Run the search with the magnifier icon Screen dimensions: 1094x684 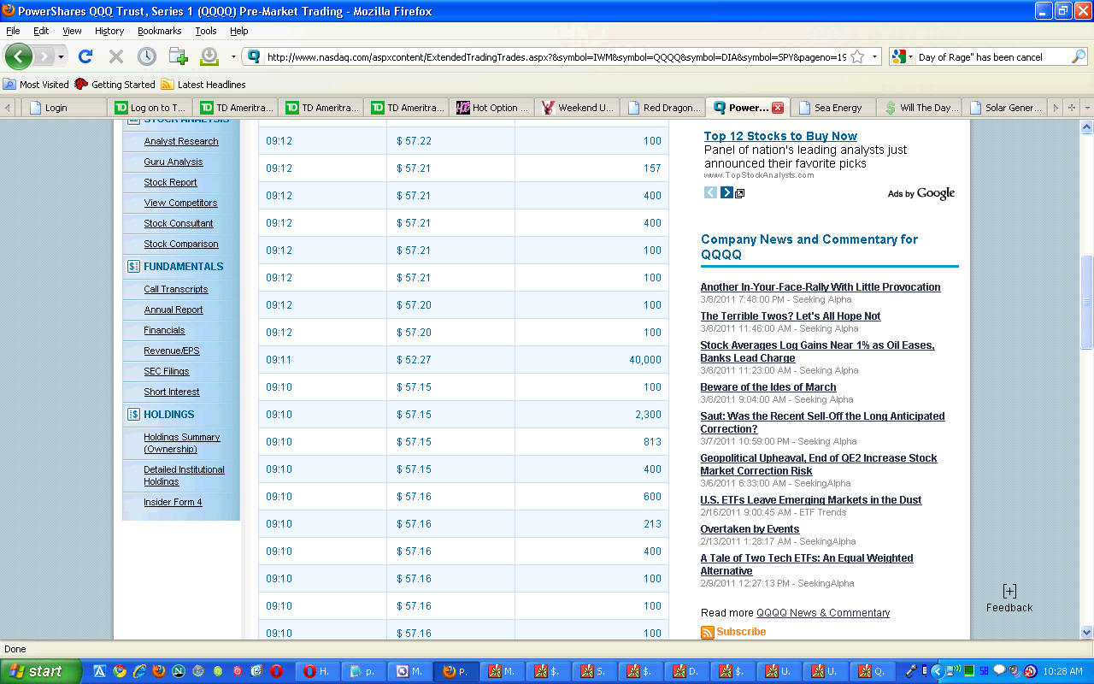tap(1079, 57)
